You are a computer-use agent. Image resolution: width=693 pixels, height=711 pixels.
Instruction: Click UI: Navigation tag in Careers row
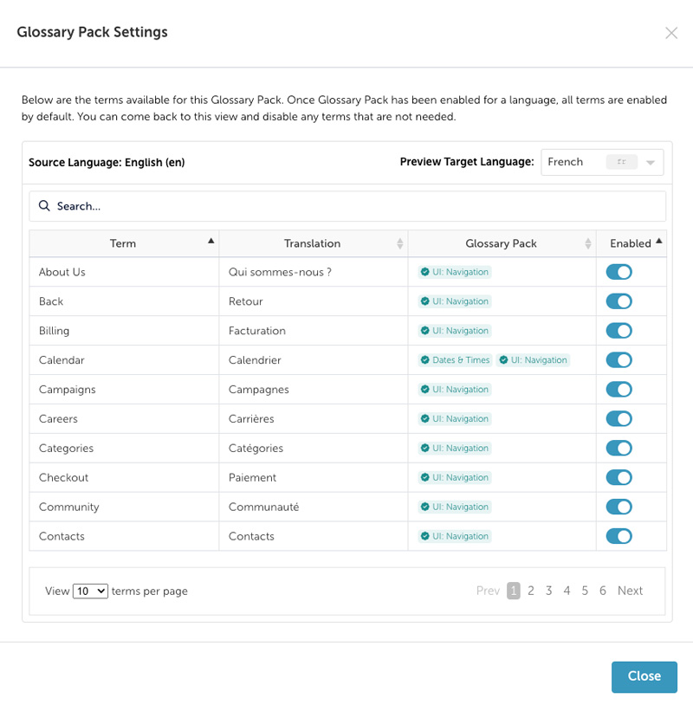(455, 418)
